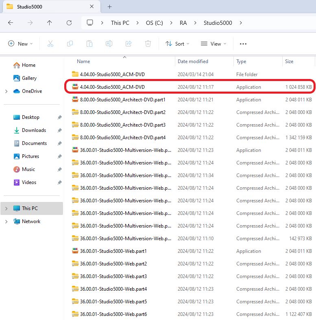
Task: Click the Architect-DVD.part2 archive icon
Action: (x=75, y=112)
